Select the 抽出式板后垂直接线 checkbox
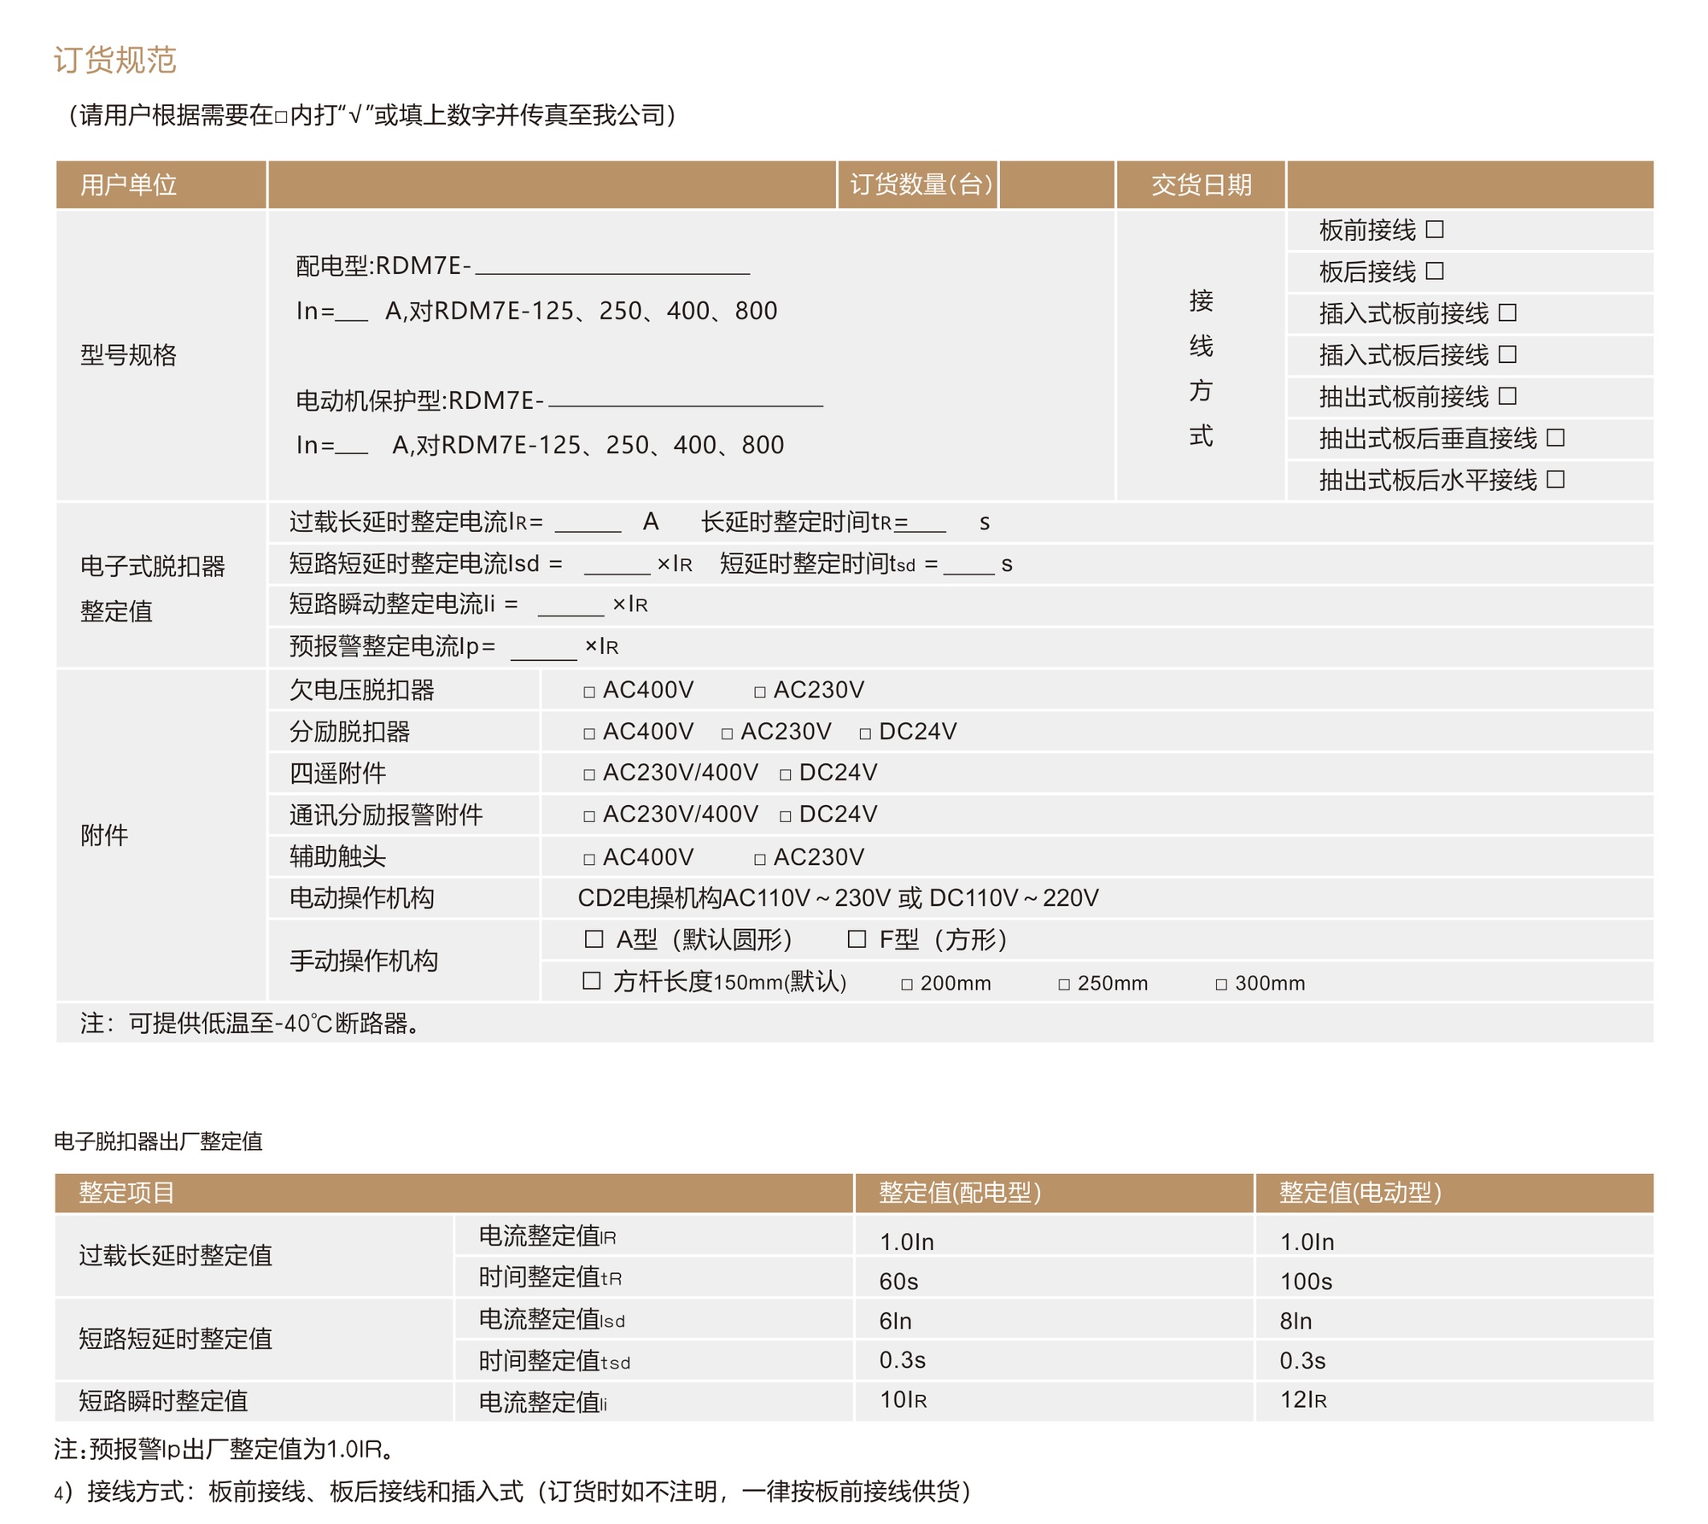 click(1556, 438)
